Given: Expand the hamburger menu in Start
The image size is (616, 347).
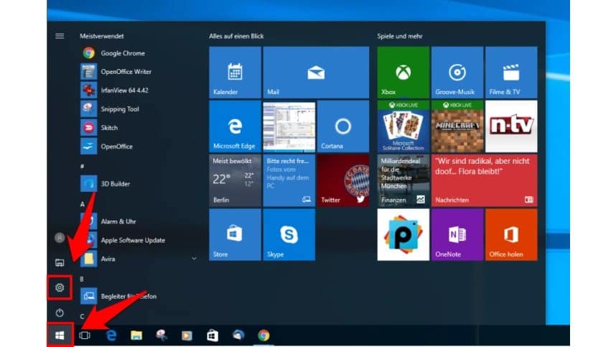Looking at the screenshot, I should (x=60, y=35).
